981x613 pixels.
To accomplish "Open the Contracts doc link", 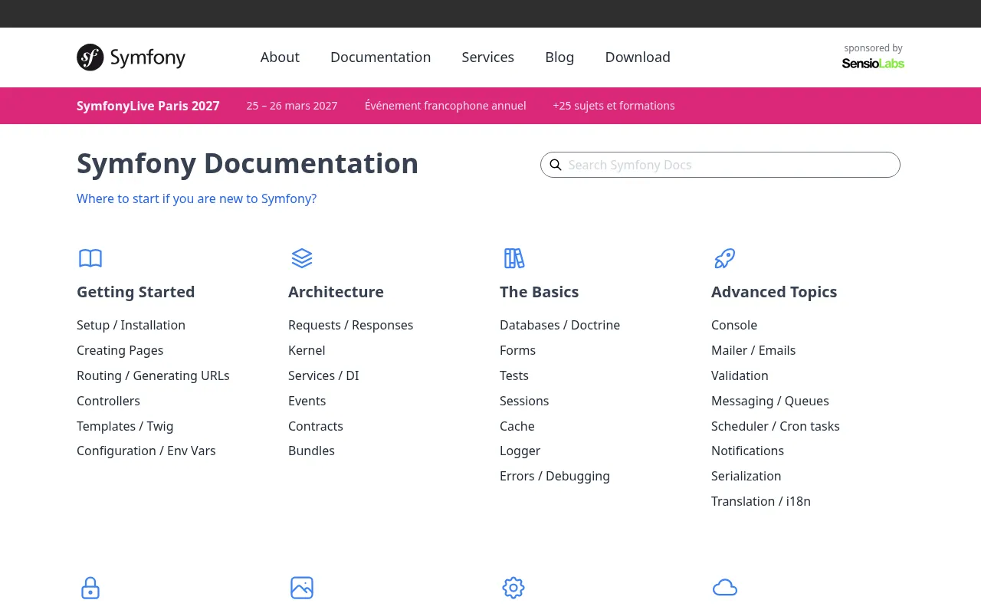I will coord(316,426).
